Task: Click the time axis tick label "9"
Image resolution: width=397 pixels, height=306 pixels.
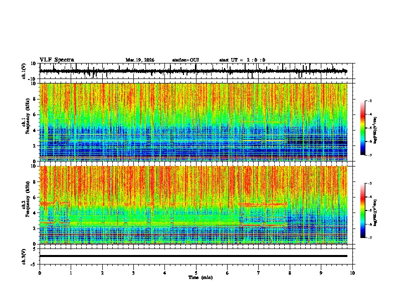Action: click(321, 273)
